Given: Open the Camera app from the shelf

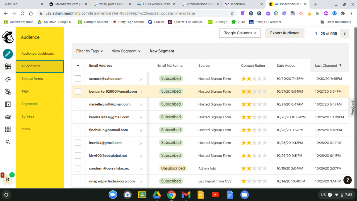Looking at the screenshot, I should click(x=127, y=195).
